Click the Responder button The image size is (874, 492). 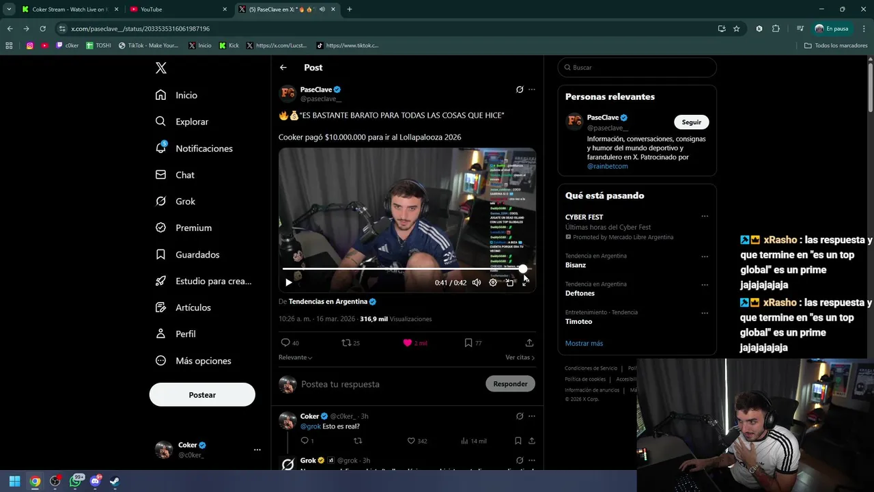point(510,384)
